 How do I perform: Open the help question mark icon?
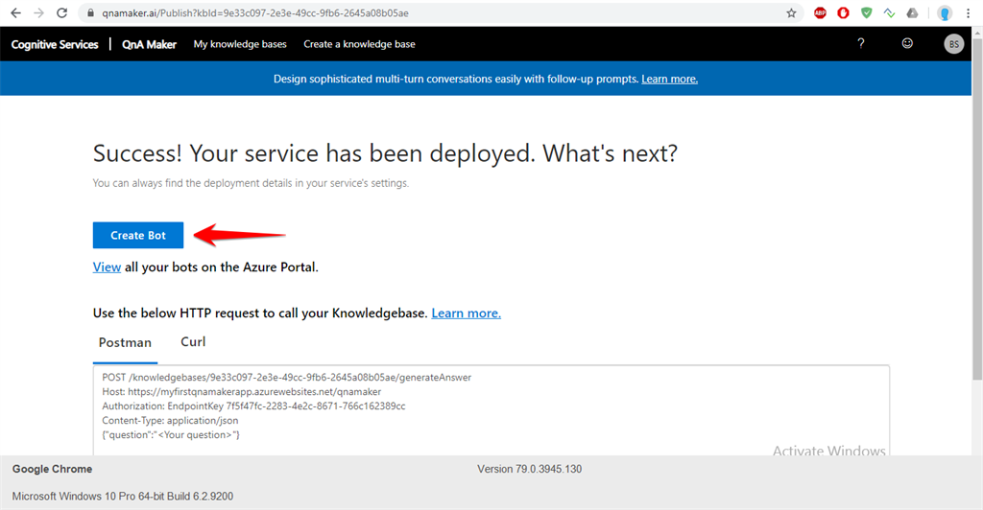pos(861,43)
